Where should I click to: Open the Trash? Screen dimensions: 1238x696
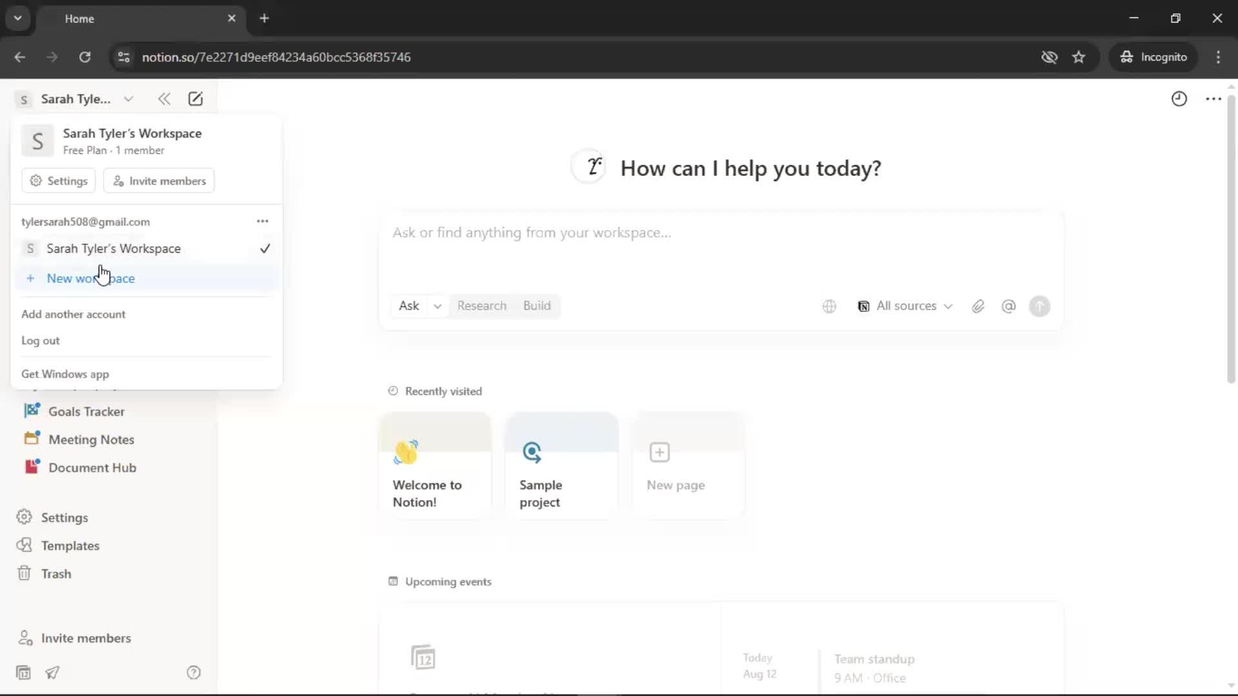[56, 574]
